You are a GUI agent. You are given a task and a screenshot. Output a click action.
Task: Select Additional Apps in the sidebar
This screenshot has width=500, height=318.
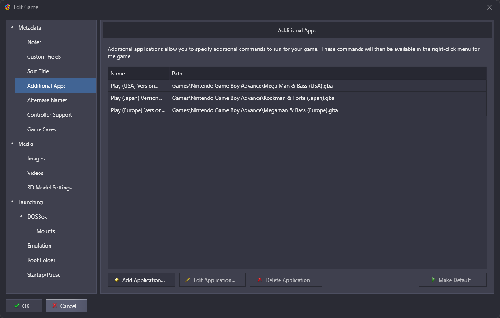46,86
